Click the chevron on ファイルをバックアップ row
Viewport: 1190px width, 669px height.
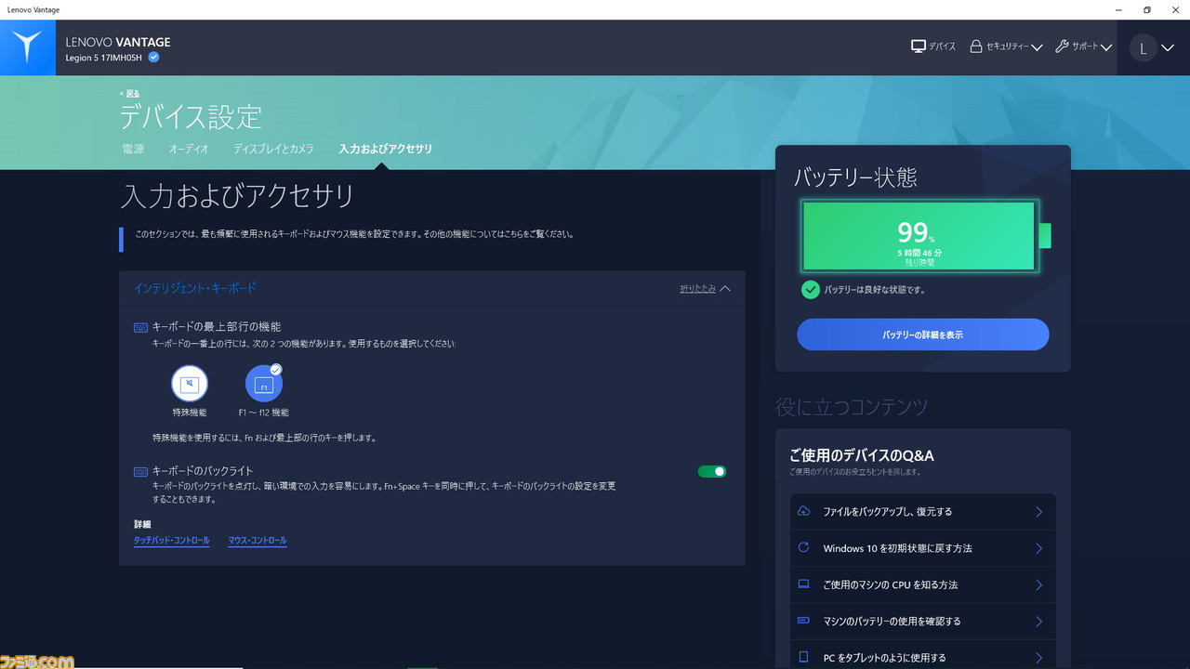point(1039,512)
